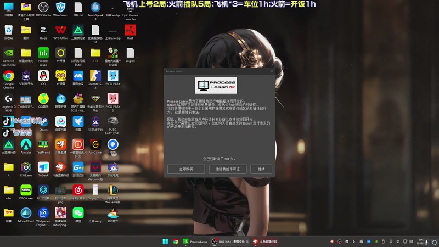Open the Steam desktop shortcut

(43, 124)
